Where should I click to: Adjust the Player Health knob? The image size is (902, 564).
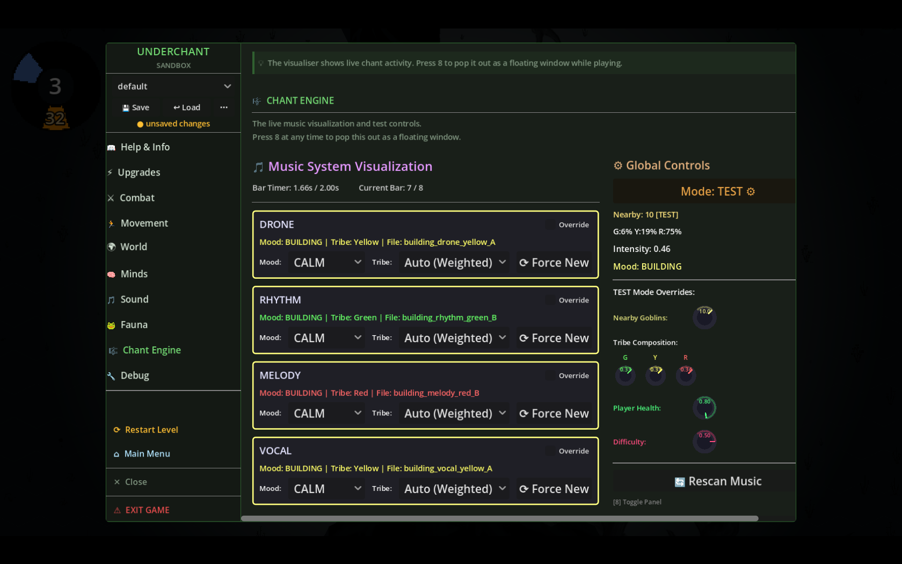704,409
